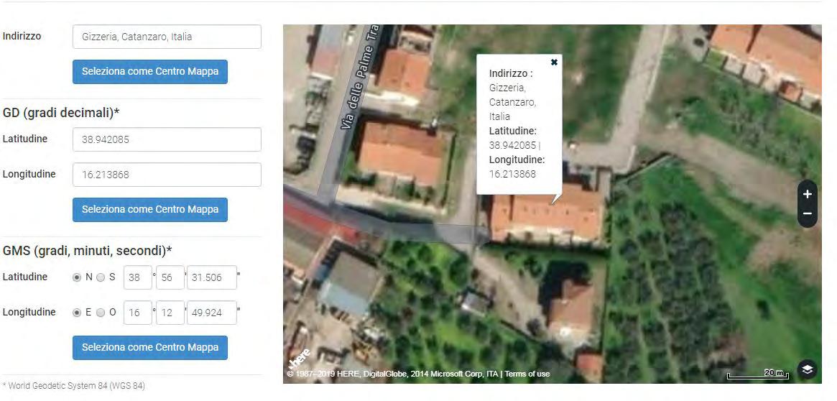This screenshot has width=837, height=401.
Task: Click the latitude degrees field showing 38
Action: (138, 277)
